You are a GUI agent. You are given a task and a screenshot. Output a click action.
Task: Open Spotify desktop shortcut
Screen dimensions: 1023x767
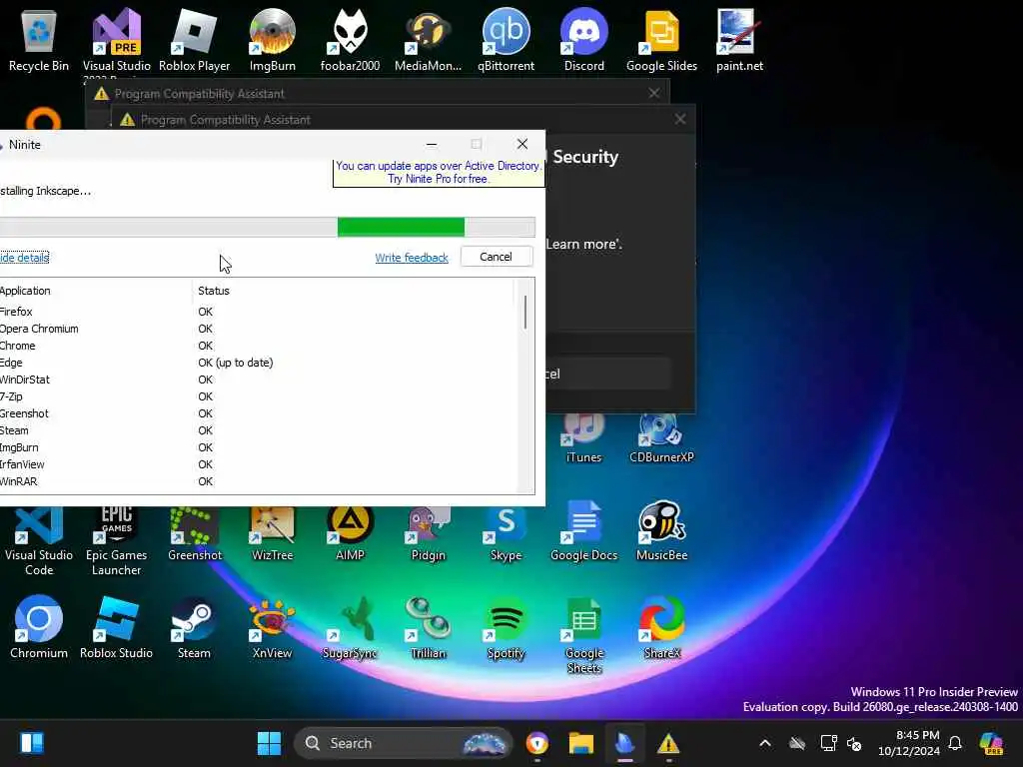click(x=506, y=627)
